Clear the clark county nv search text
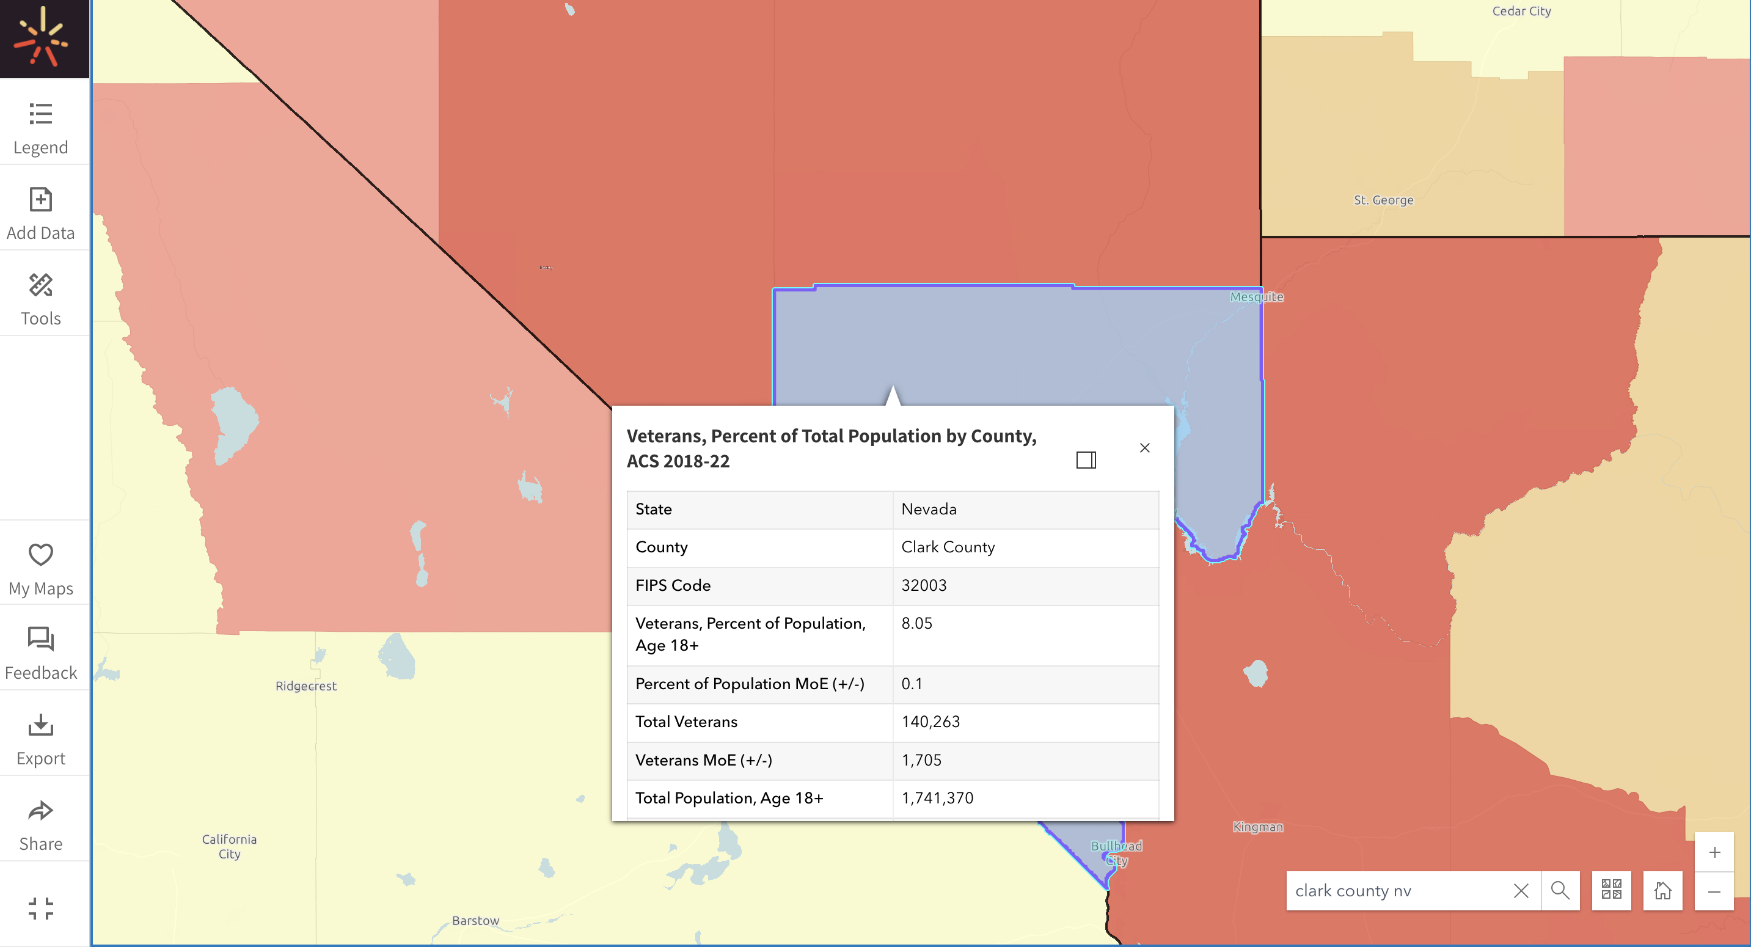 coord(1521,891)
